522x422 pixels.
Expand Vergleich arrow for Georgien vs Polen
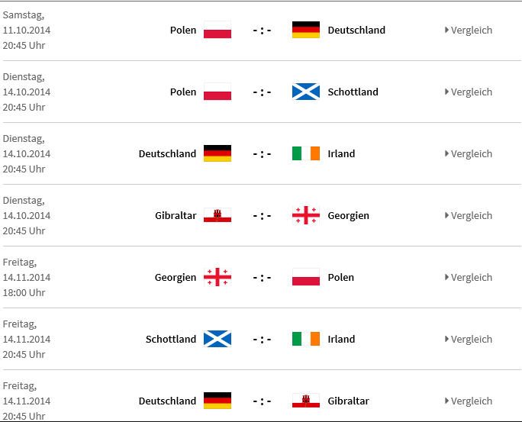pos(446,277)
